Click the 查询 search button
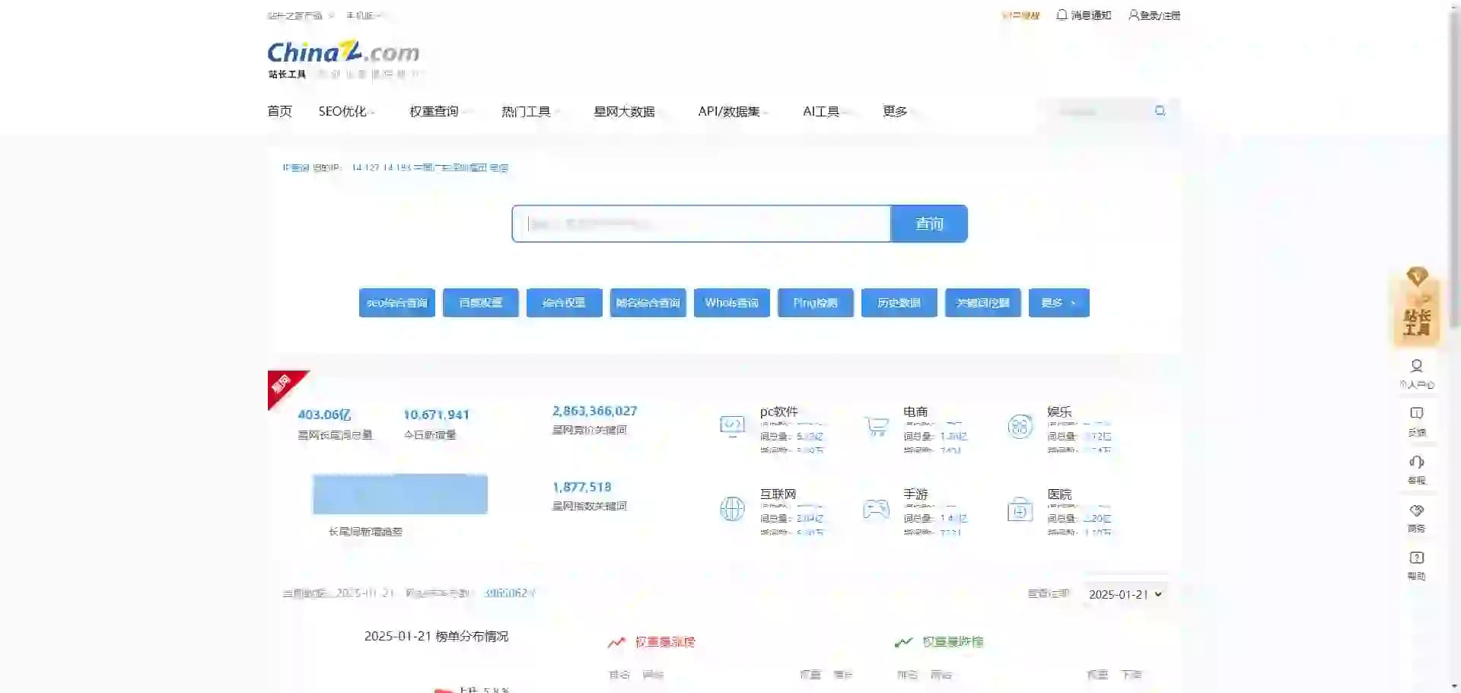The width and height of the screenshot is (1461, 693). 929,224
